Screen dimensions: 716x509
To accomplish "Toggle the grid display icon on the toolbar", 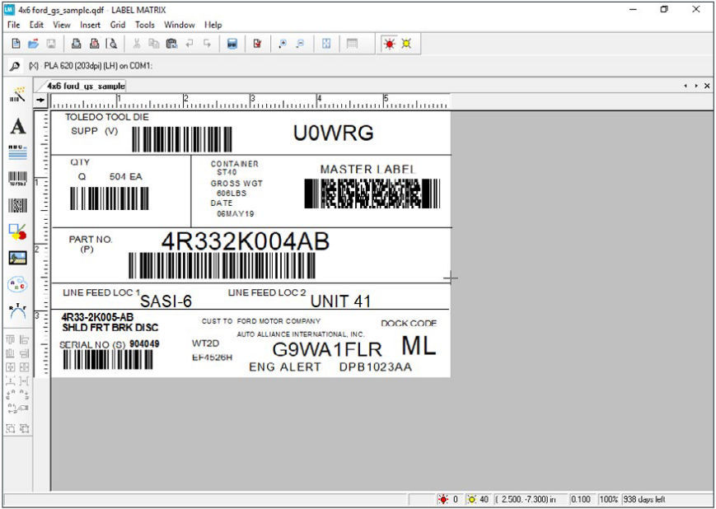I will click(351, 44).
